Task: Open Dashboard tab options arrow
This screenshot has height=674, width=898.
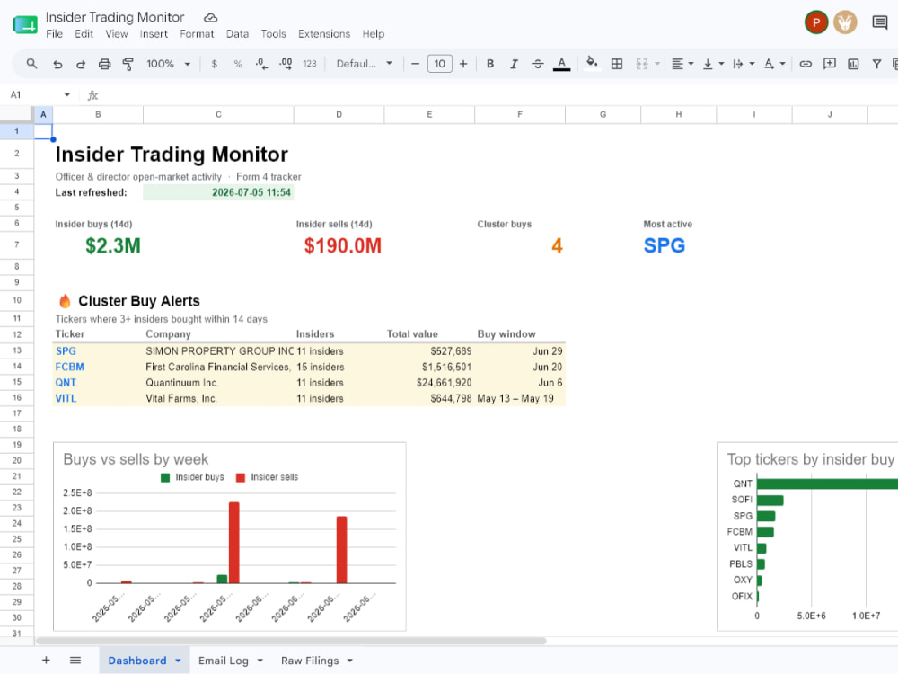Action: [178, 661]
